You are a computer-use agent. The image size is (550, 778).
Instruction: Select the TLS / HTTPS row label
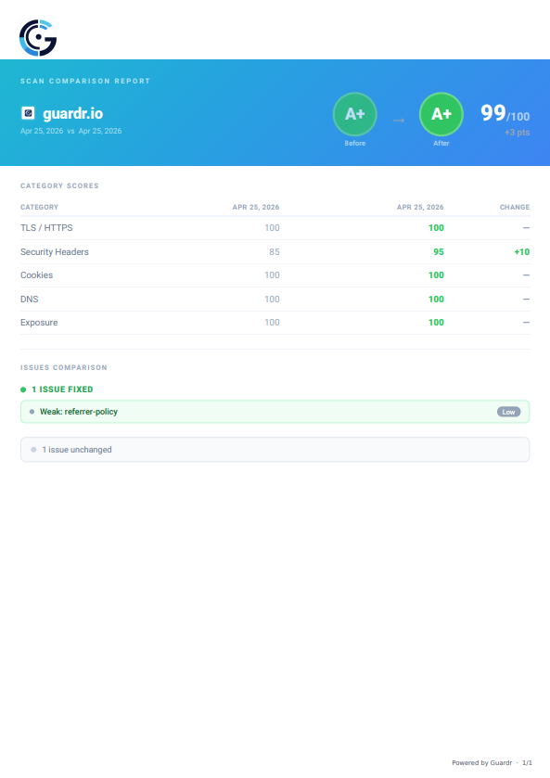coord(46,228)
